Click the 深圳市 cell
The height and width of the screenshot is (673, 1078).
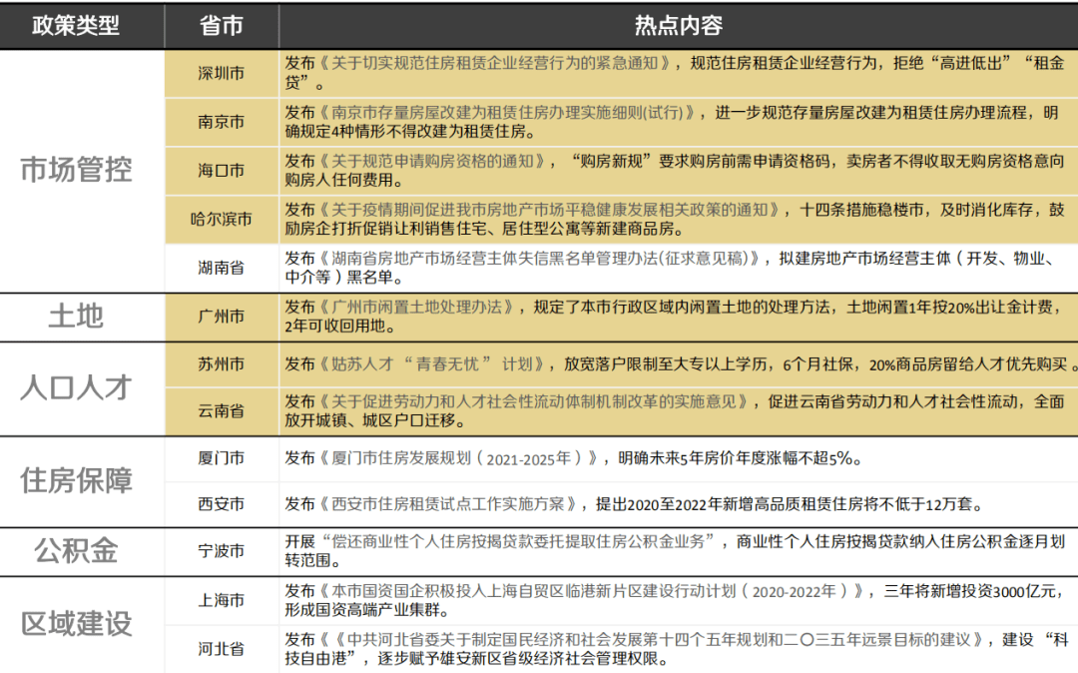221,73
